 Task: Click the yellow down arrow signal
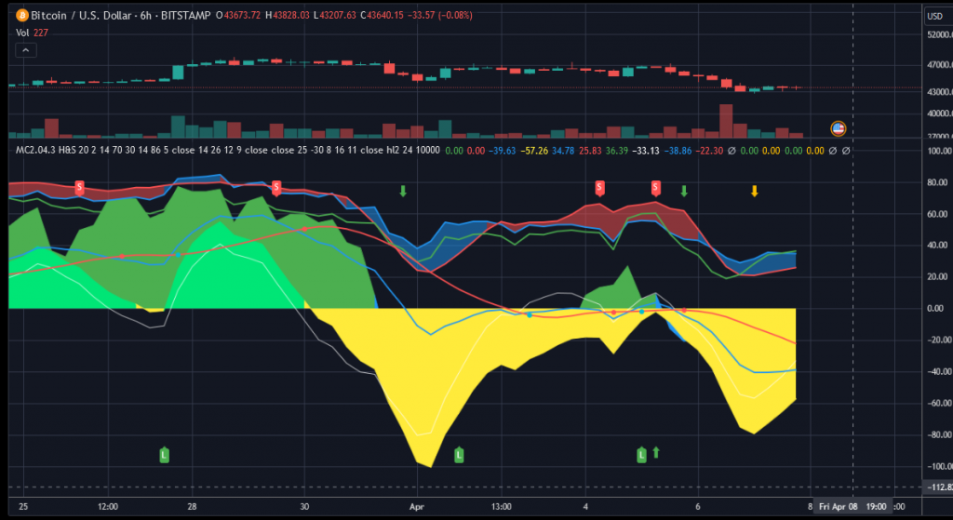(755, 192)
